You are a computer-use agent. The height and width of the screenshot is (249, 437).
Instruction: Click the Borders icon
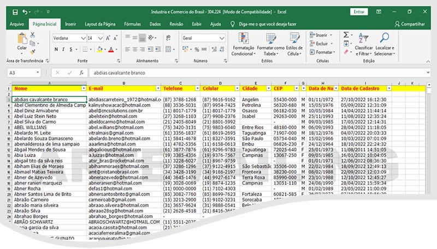85,50
